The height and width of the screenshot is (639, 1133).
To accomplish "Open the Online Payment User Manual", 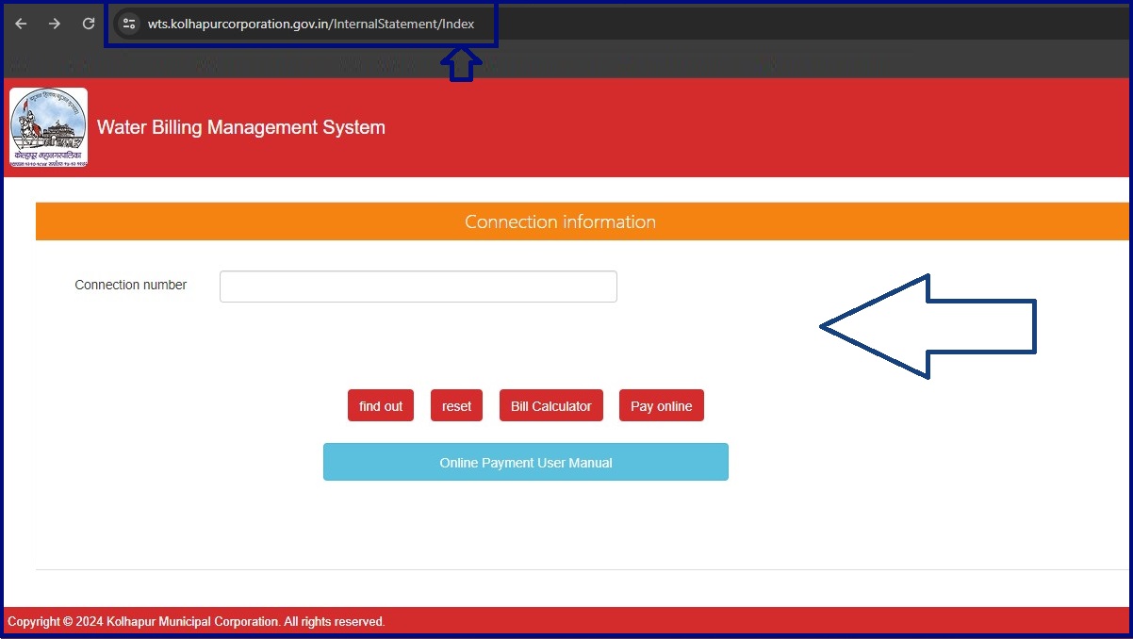I will (x=525, y=463).
